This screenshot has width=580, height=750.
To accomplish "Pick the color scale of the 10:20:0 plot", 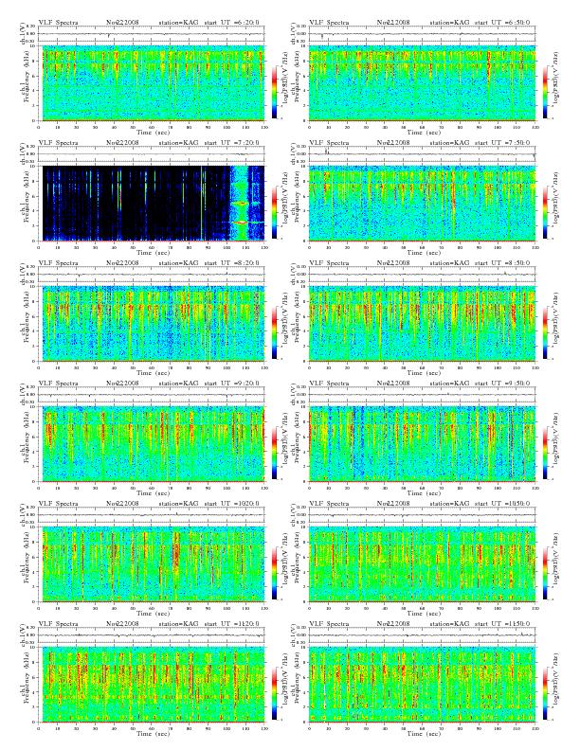I will click(x=274, y=573).
